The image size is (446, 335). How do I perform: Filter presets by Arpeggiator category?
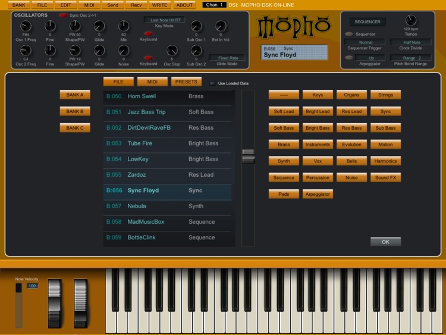point(318,194)
